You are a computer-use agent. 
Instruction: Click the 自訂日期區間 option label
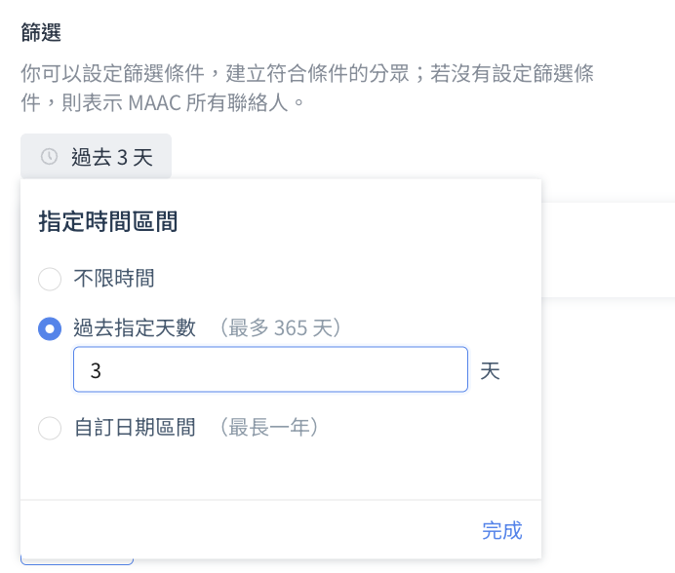coord(135,428)
